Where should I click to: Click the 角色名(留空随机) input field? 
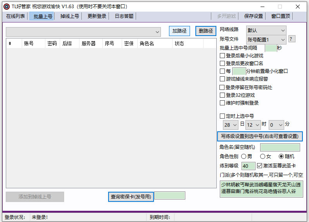[x=280, y=147]
